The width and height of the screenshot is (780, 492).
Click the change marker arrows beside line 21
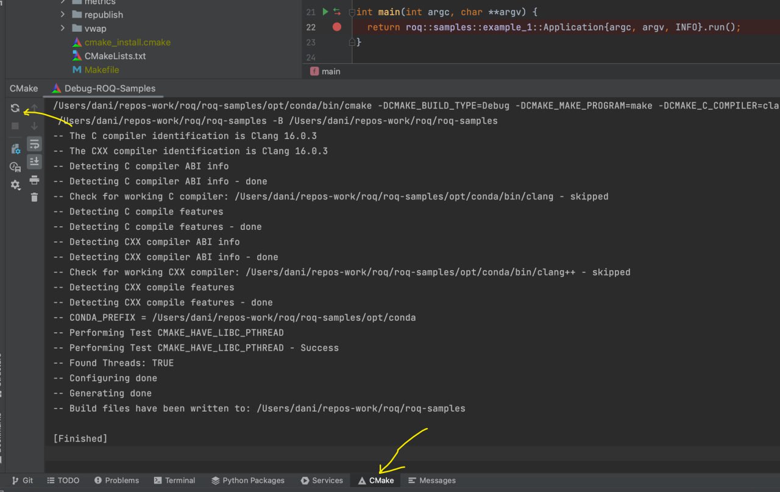click(x=337, y=12)
